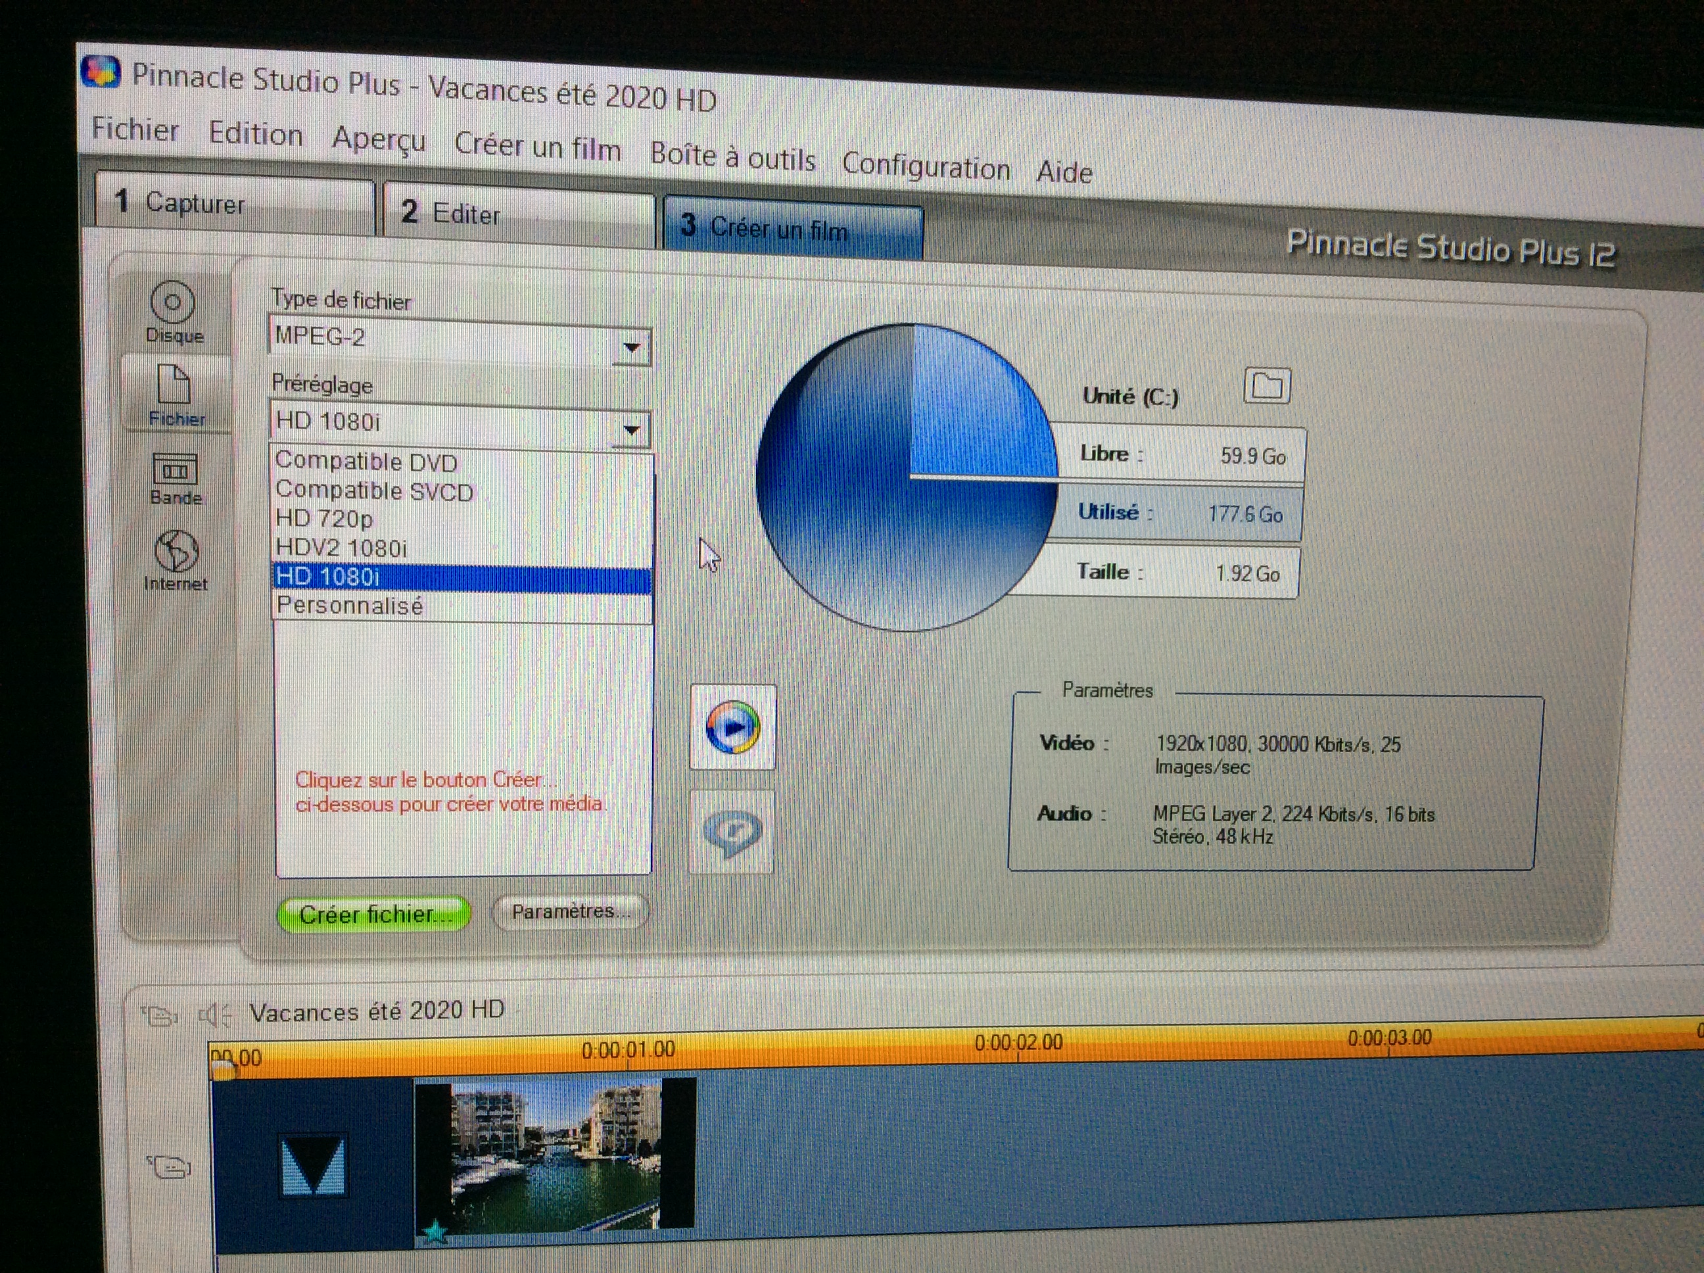Click the Vacances été 2020 HD project label
This screenshot has height=1273, width=1704.
click(x=377, y=1010)
